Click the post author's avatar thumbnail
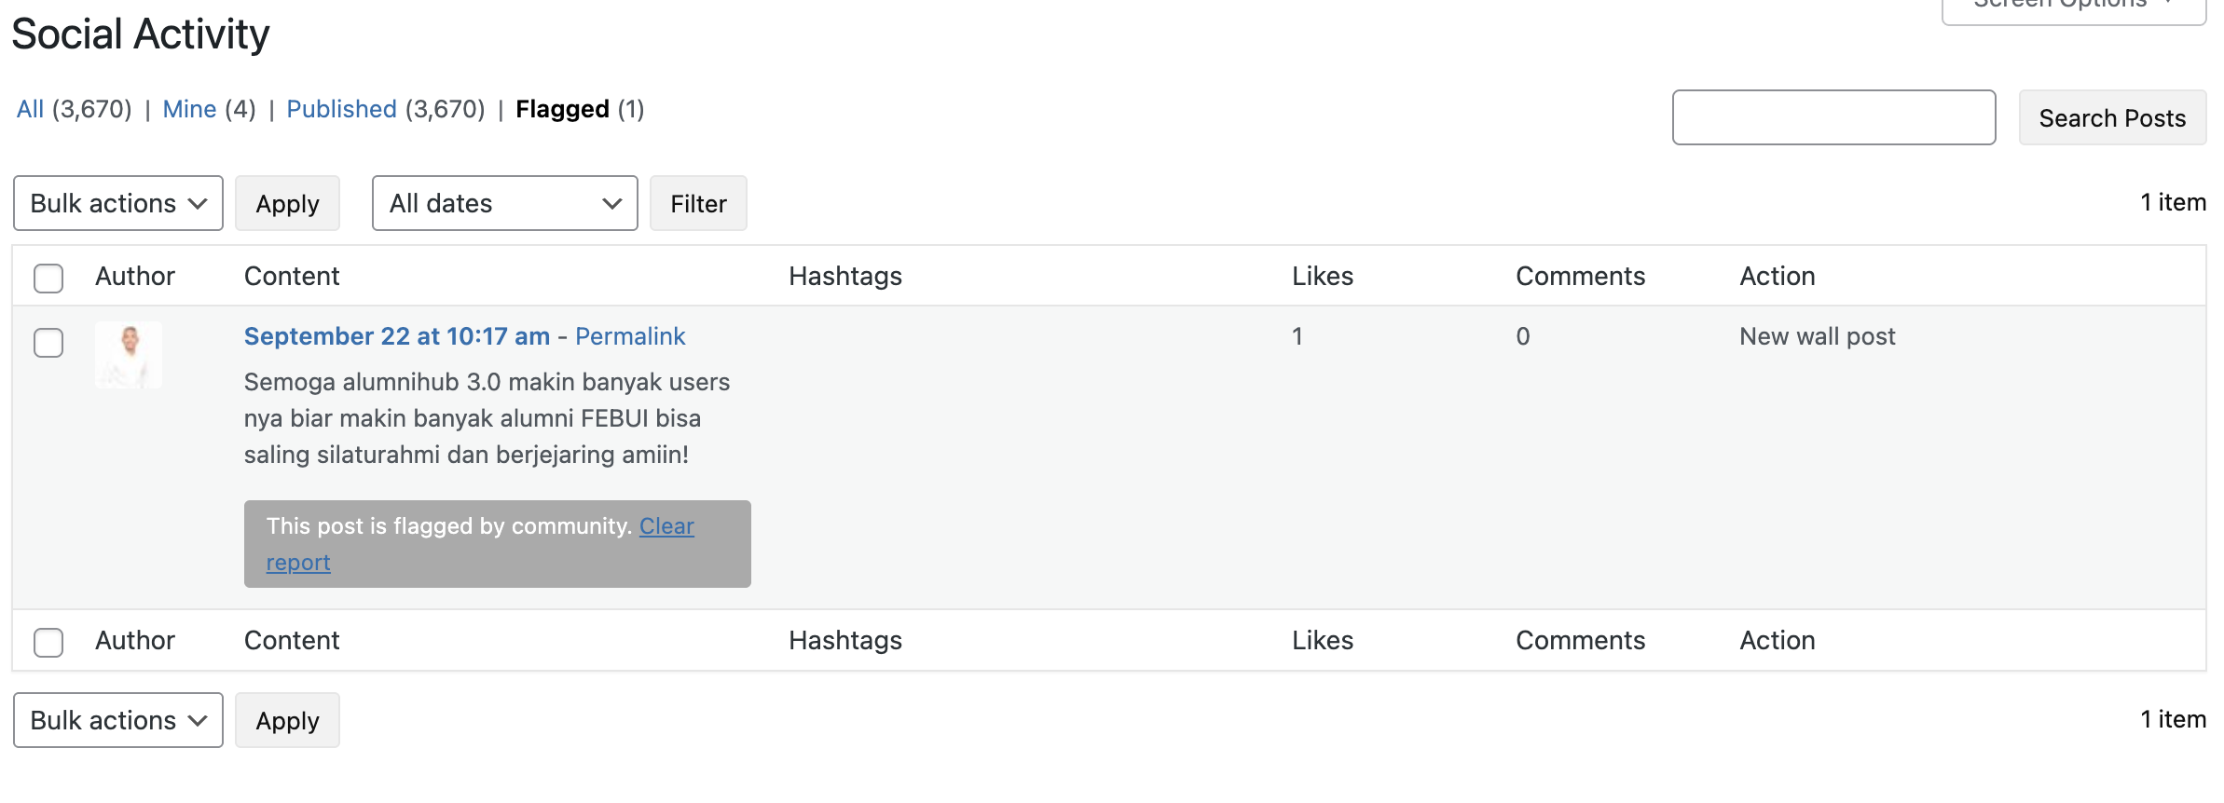Image resolution: width=2224 pixels, height=803 pixels. 129,355
